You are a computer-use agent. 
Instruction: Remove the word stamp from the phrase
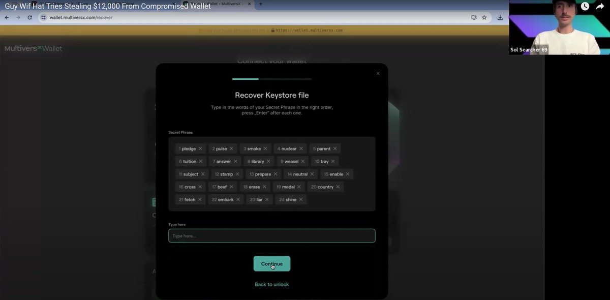(237, 174)
